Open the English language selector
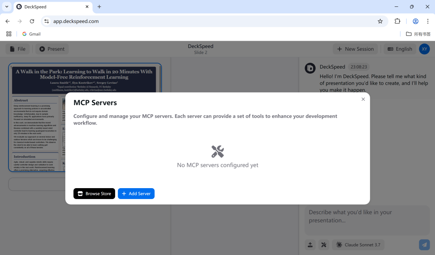 click(400, 49)
